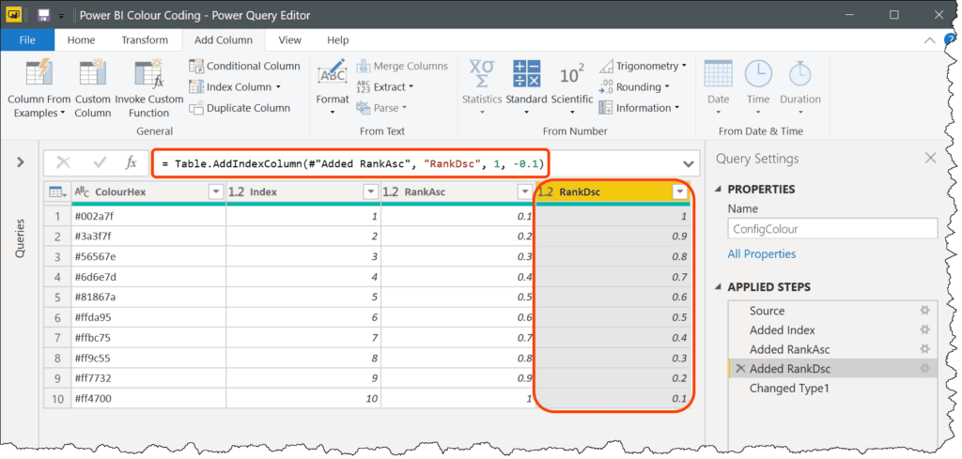Open the All Properties link

761,253
